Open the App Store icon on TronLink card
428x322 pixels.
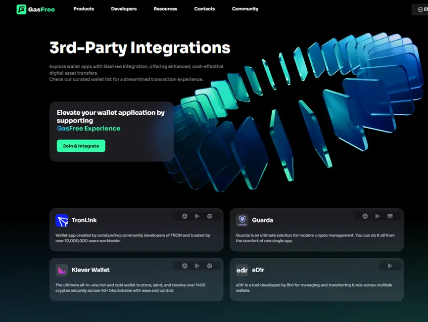(x=185, y=216)
